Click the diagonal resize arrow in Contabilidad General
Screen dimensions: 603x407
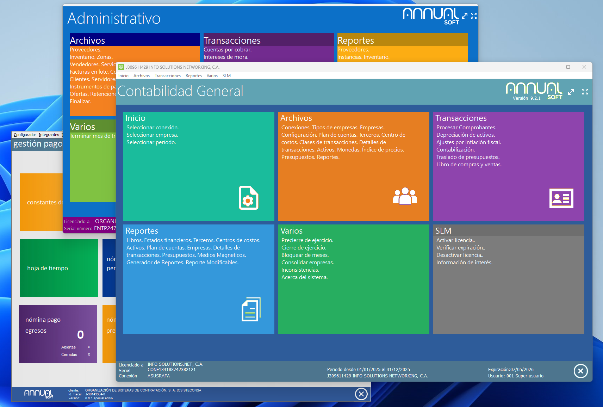tap(571, 92)
